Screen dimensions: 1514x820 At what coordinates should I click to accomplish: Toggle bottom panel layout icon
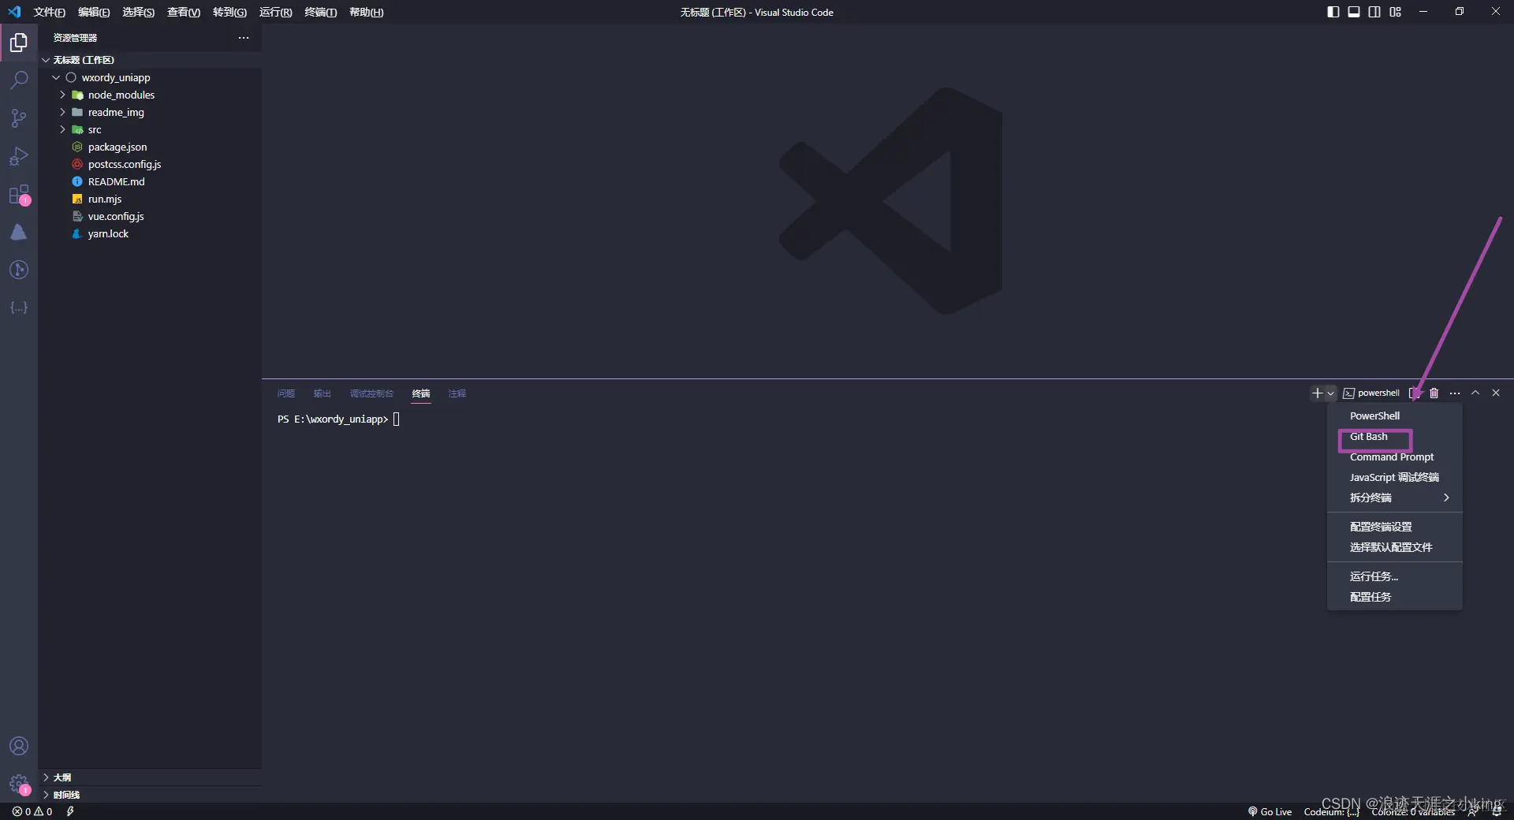pyautogui.click(x=1354, y=12)
